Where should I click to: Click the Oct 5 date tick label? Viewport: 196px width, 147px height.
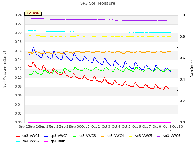point(126,126)
